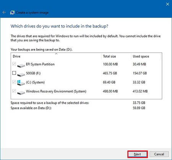Select the (C:) (System) row label
The height and width of the screenshot is (160, 172).
coord(35,82)
